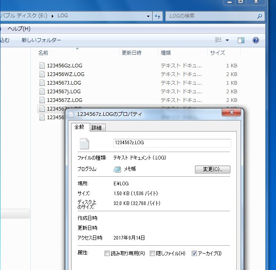
Task: Click the refresh icon beside the address bar
Action: tap(158, 16)
